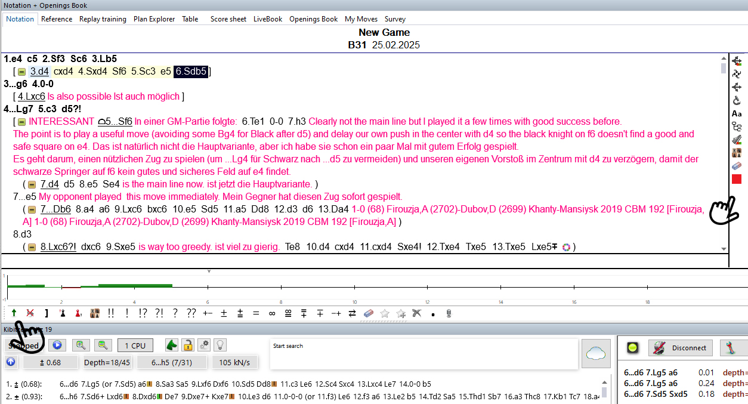Open the Replay training tab
748x404 pixels.
[103, 19]
